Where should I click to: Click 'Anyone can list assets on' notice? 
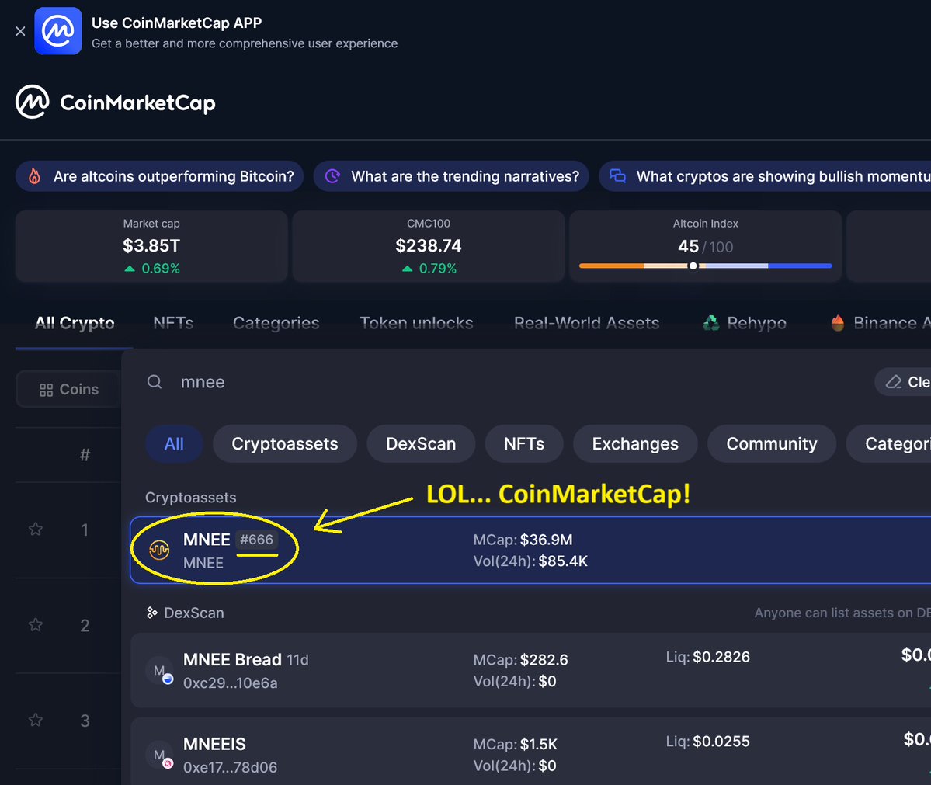(x=842, y=613)
